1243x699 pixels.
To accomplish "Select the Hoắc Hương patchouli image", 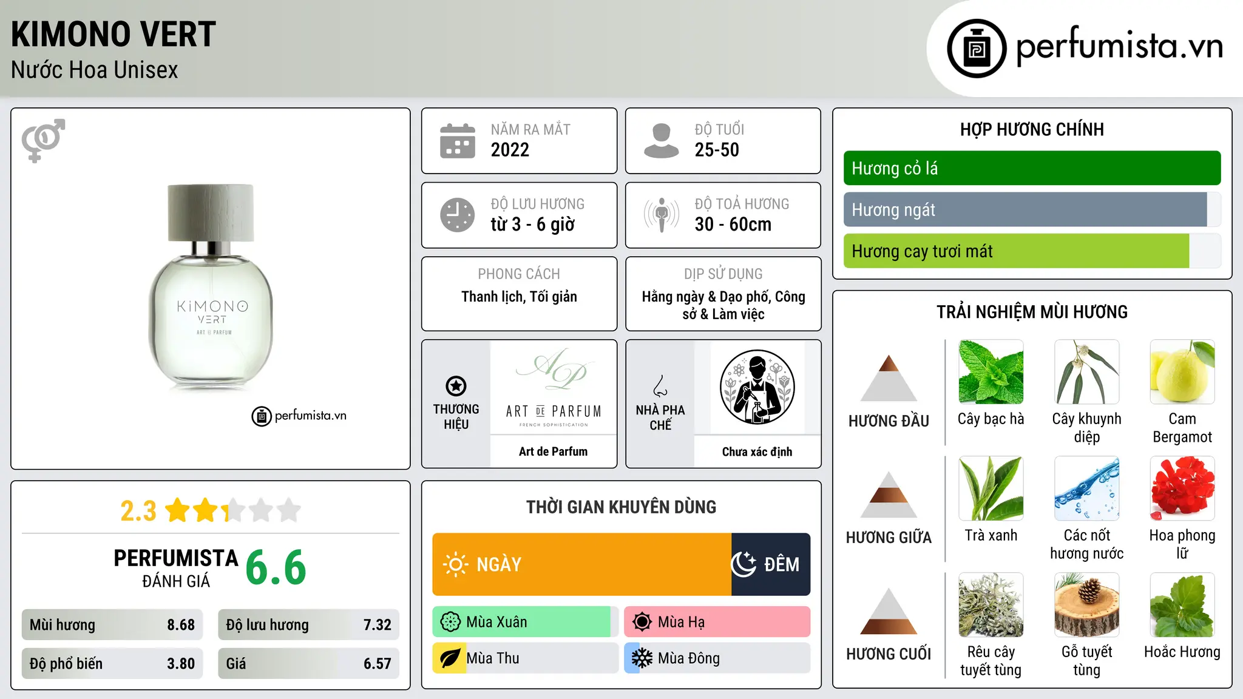I will click(1182, 605).
